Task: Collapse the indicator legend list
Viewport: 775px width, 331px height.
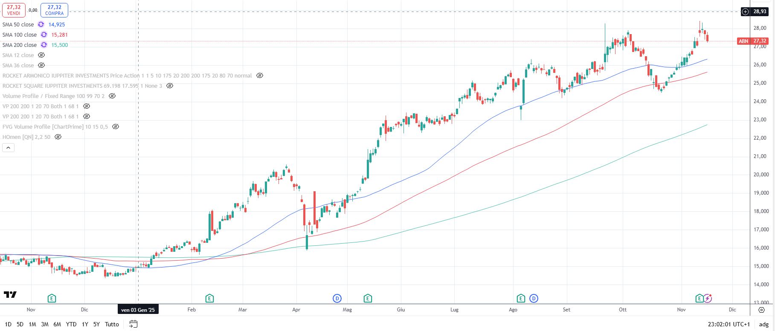Action: 9,148
